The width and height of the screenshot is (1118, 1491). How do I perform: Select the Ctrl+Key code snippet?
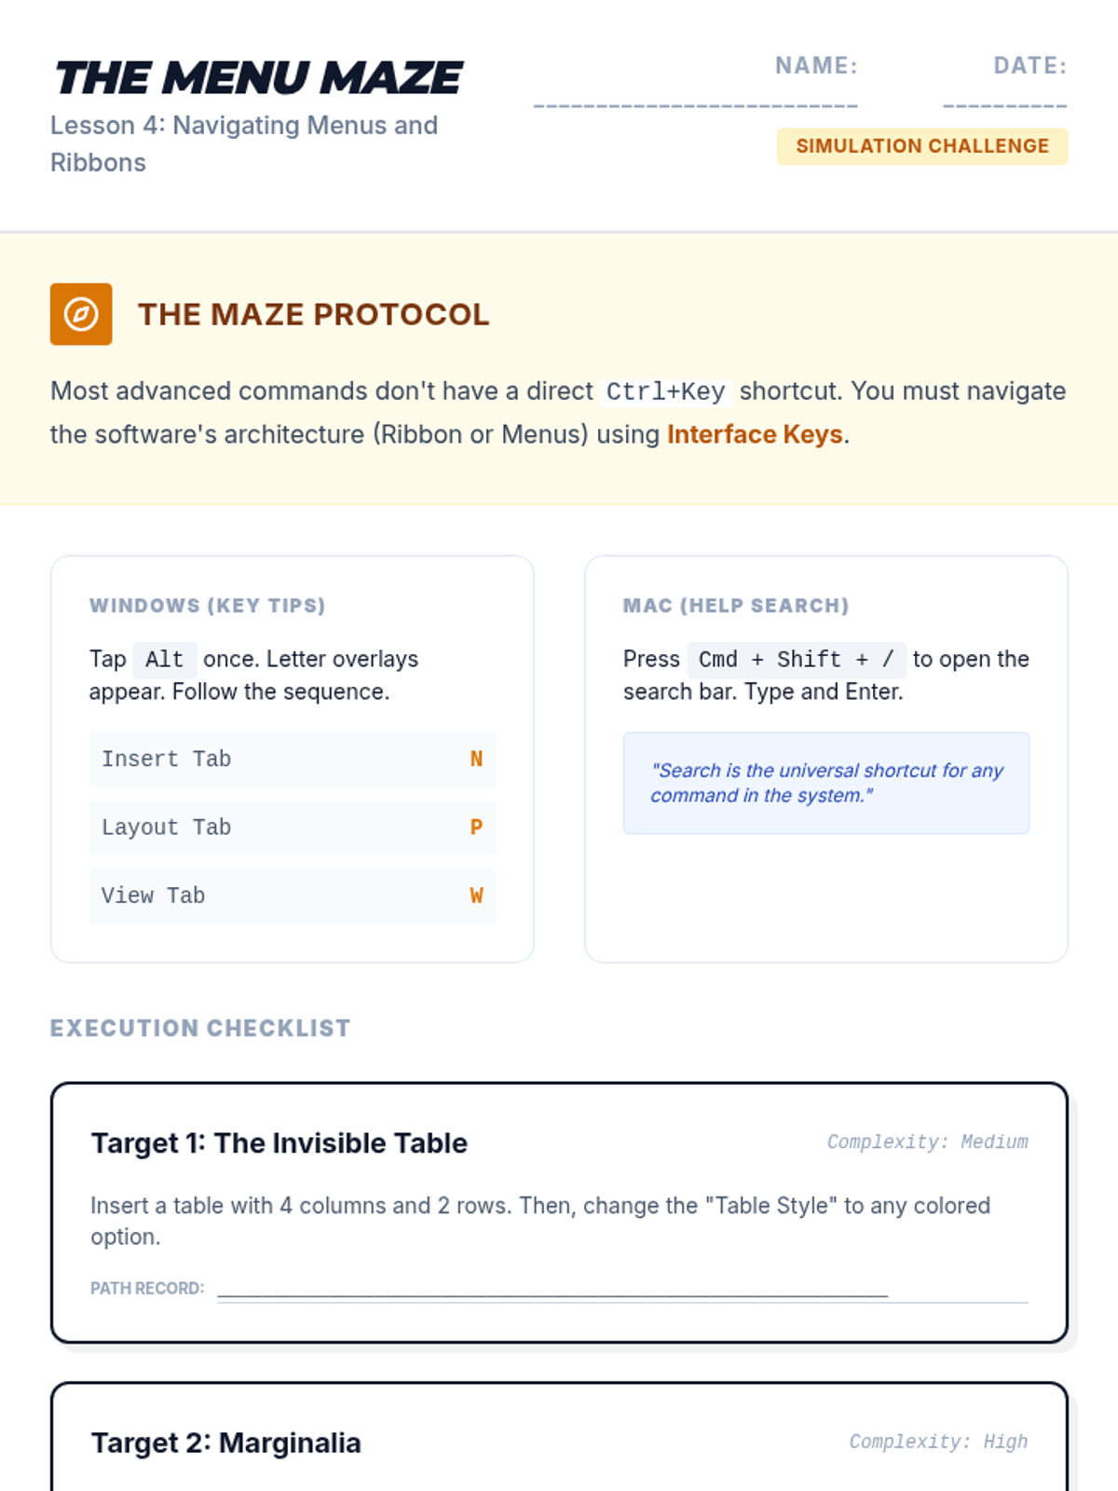665,391
